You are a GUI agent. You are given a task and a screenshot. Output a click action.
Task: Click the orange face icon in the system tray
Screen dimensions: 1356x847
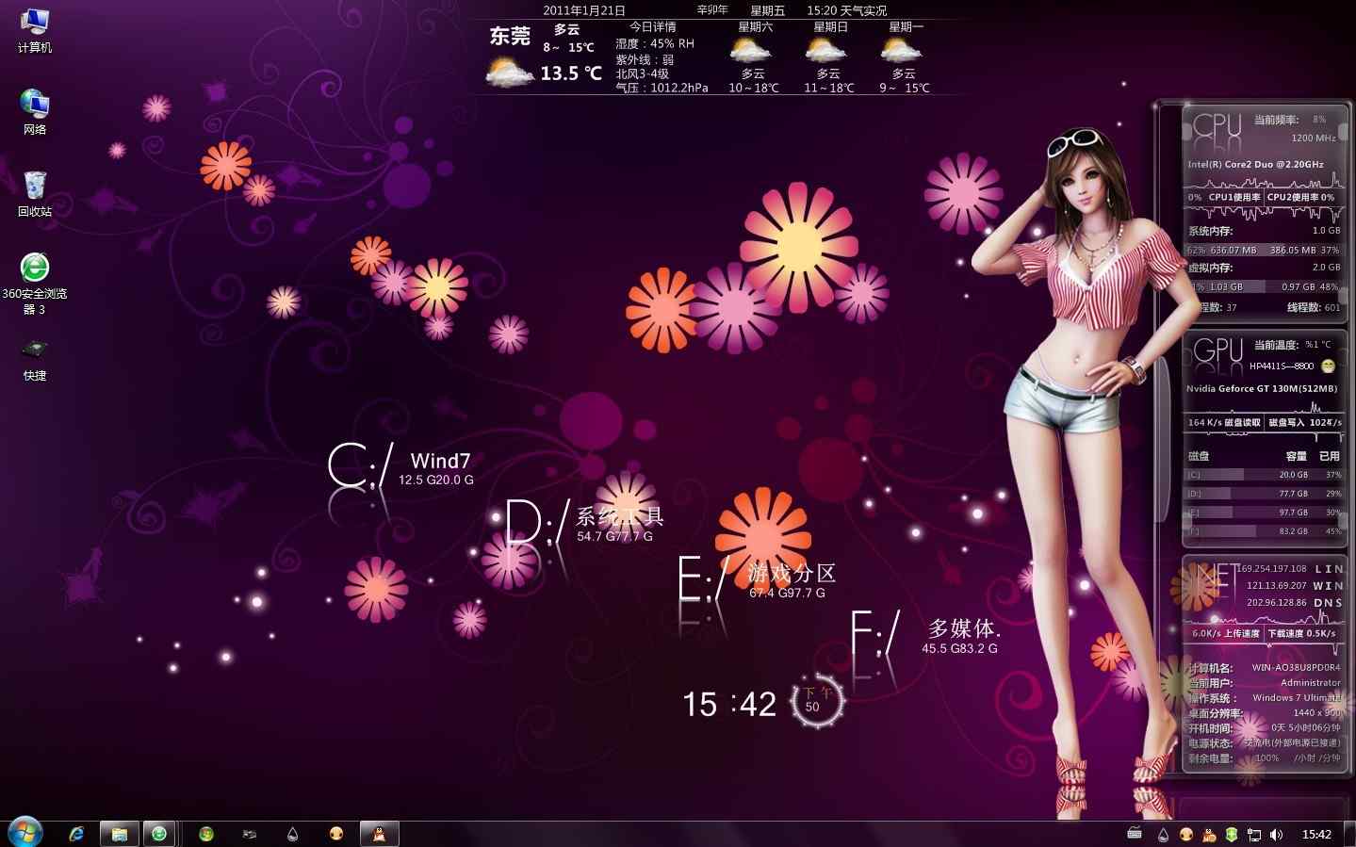tap(1186, 835)
